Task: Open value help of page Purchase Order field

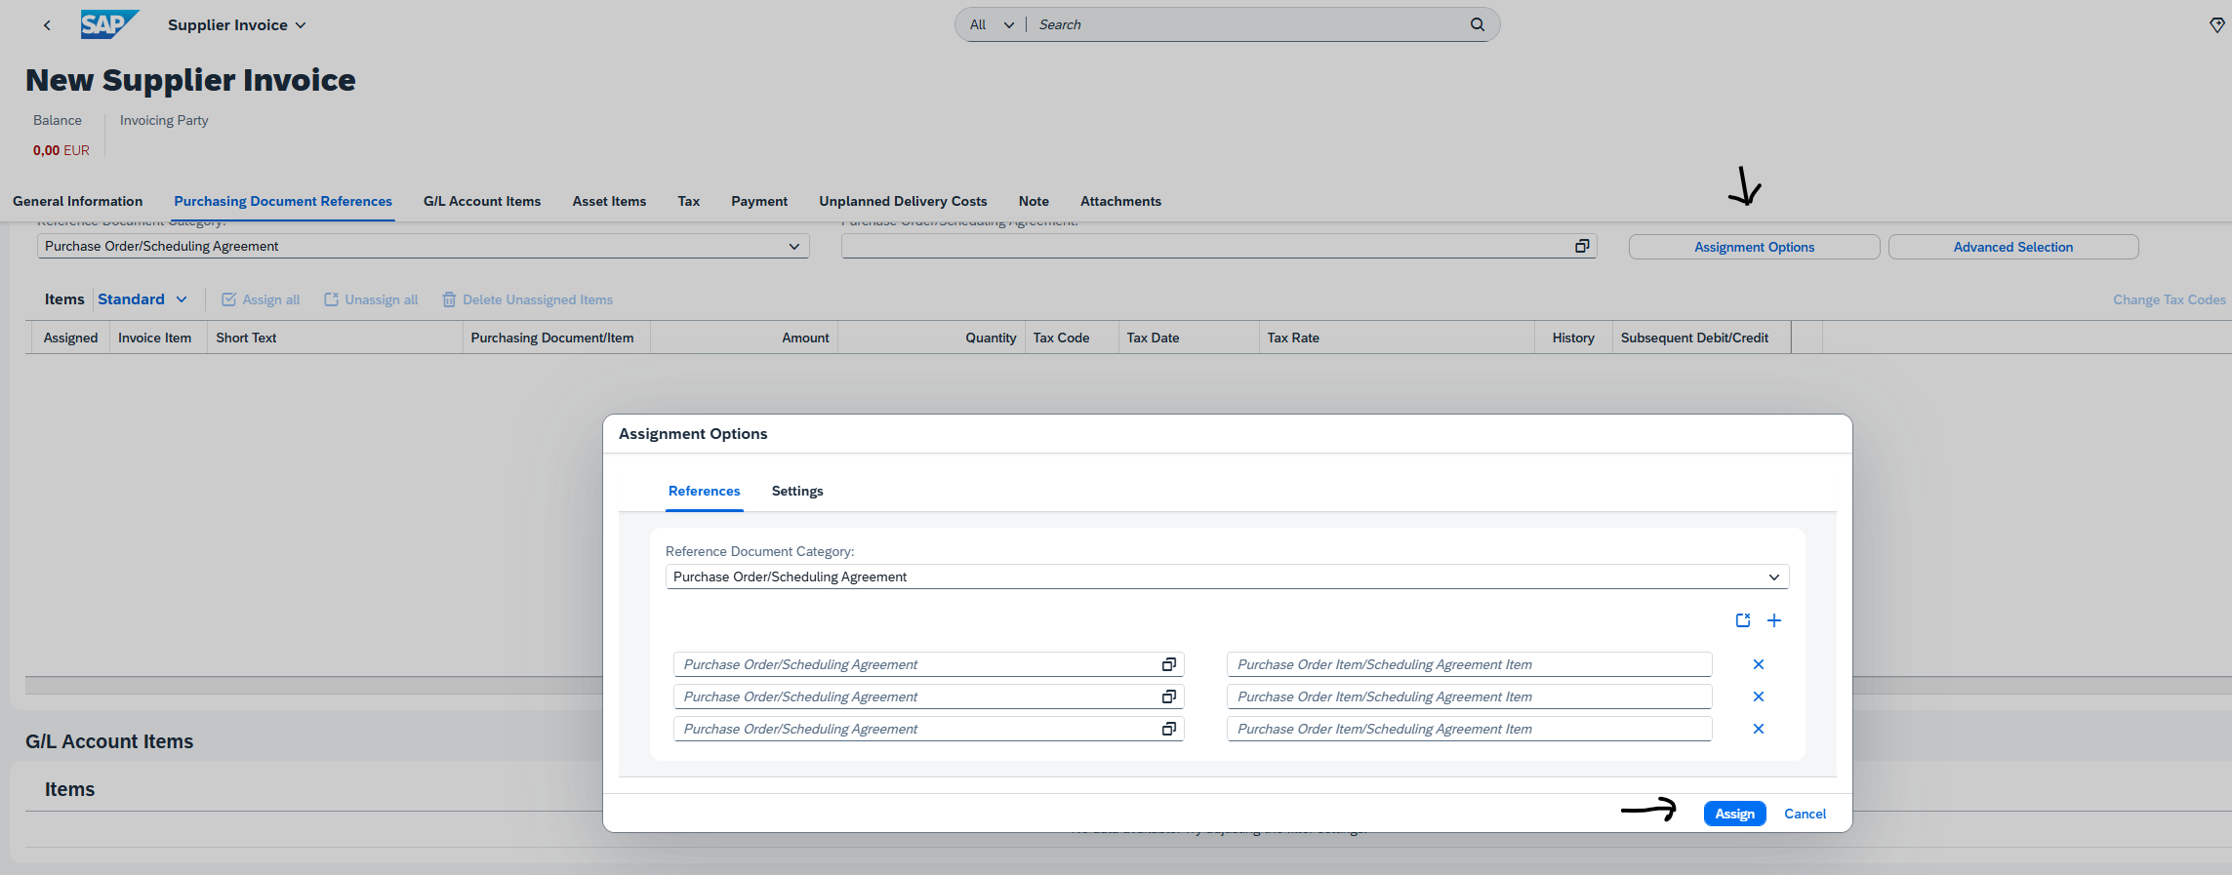Action: pyautogui.click(x=1582, y=246)
